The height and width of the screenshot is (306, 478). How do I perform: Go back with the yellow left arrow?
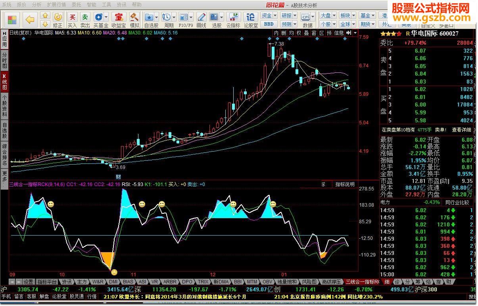(x=30, y=20)
